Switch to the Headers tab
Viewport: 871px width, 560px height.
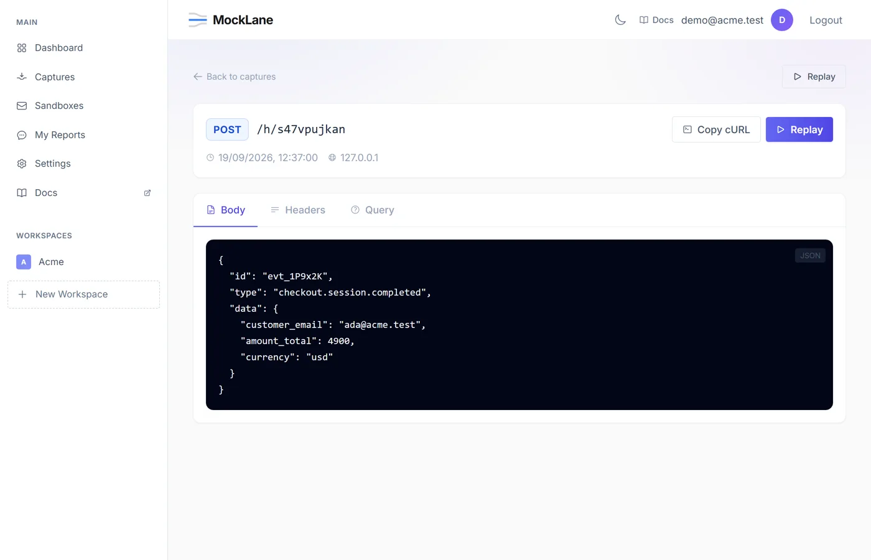pos(297,210)
